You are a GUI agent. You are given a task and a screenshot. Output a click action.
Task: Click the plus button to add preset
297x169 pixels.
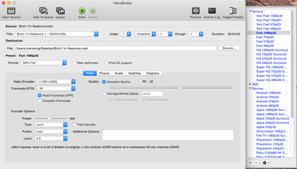click(x=250, y=163)
